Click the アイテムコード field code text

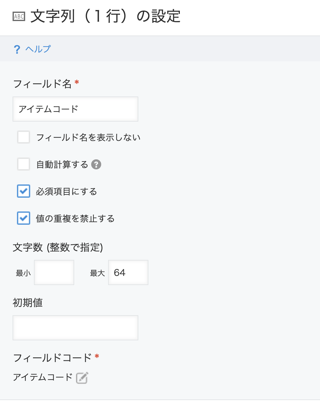[x=43, y=377]
